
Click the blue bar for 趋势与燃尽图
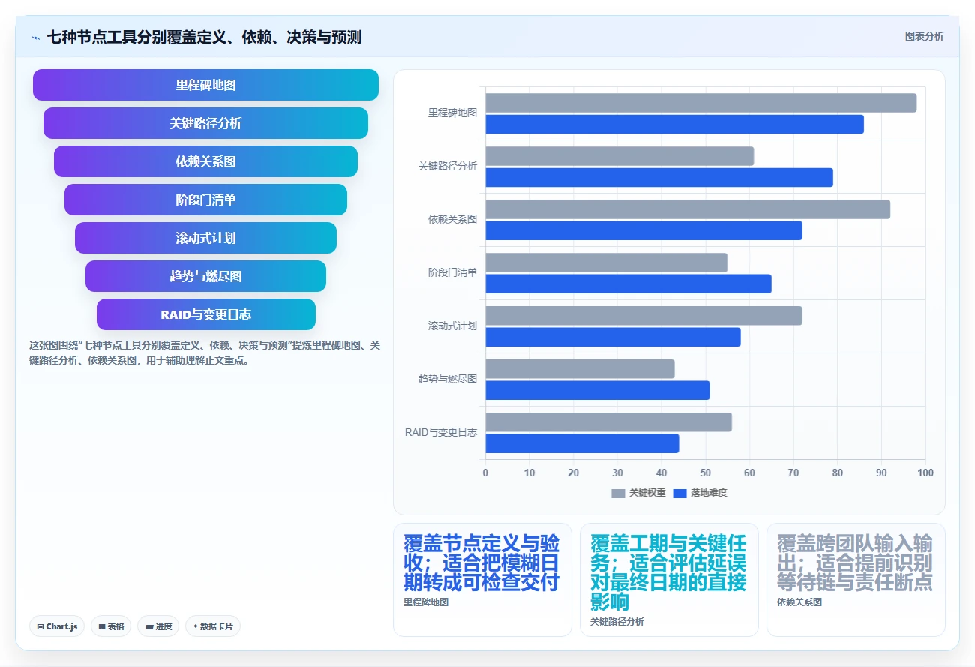point(598,390)
